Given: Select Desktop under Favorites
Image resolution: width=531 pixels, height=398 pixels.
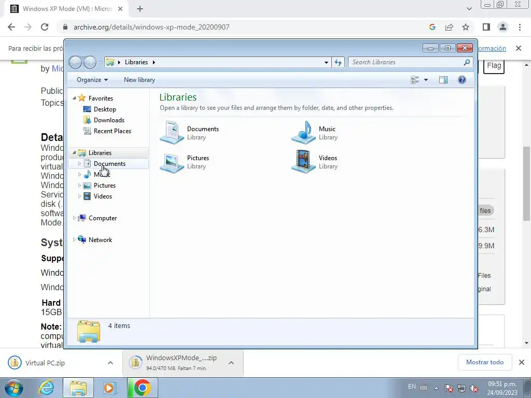Looking at the screenshot, I should [105, 109].
